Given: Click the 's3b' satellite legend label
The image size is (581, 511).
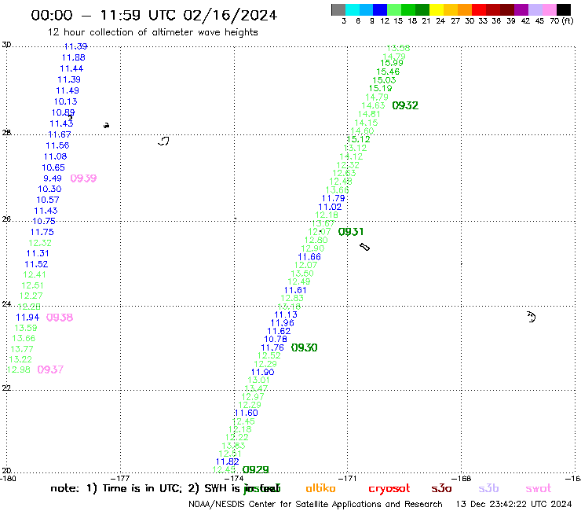Looking at the screenshot, I should pyautogui.click(x=488, y=488).
